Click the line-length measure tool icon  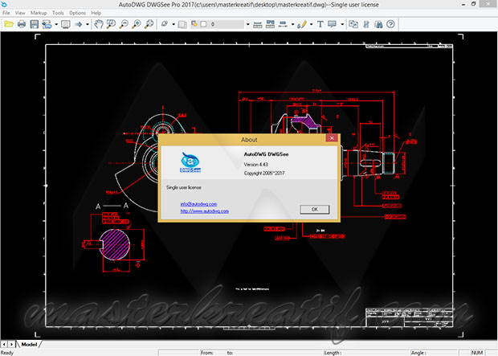tap(258, 24)
